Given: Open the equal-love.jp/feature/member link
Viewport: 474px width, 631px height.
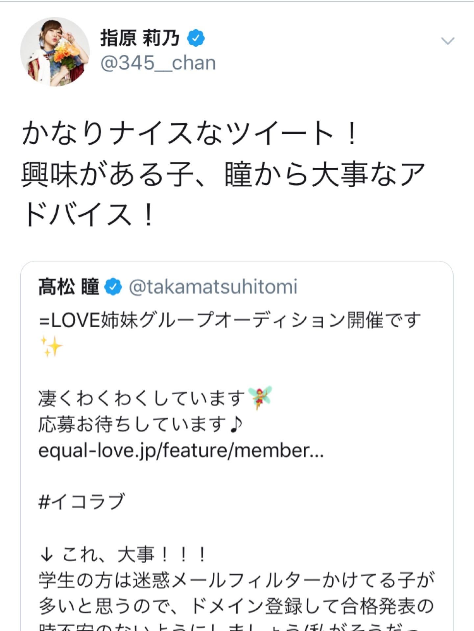Looking at the screenshot, I should 181,451.
